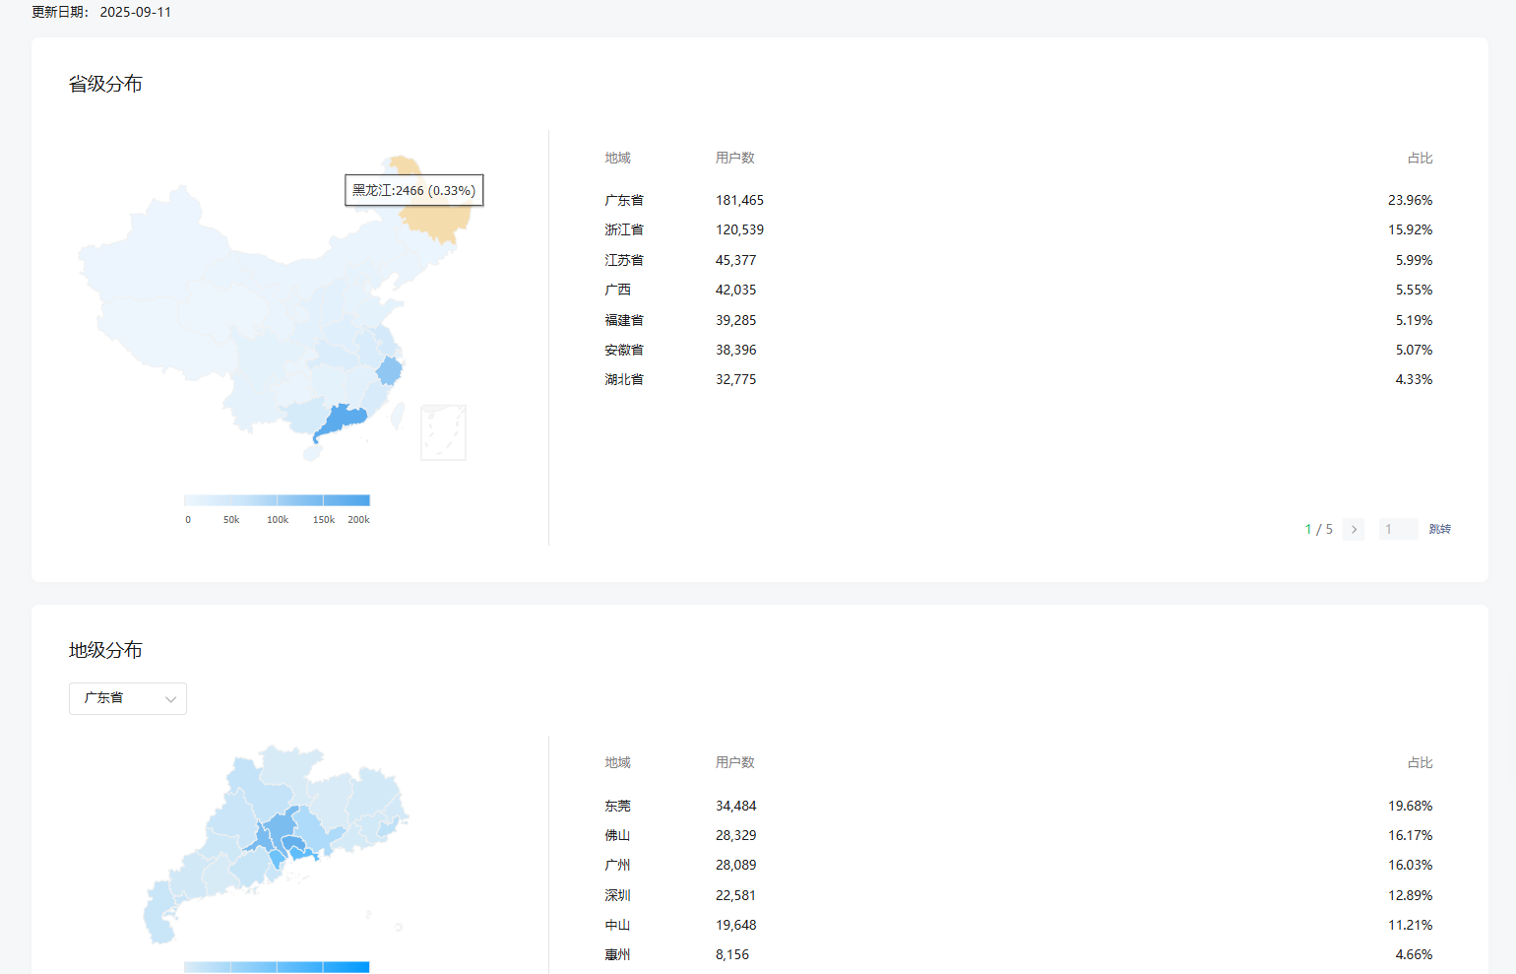1516x974 pixels.
Task: Click the 地级分布 heading
Action: pos(105,650)
